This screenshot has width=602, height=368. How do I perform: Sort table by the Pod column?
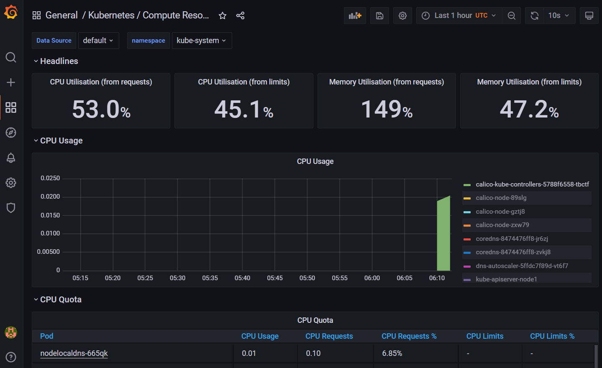[47, 336]
